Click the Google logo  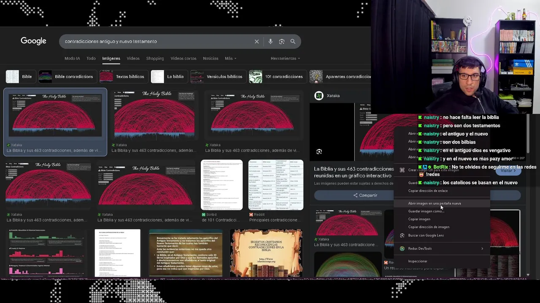33,41
